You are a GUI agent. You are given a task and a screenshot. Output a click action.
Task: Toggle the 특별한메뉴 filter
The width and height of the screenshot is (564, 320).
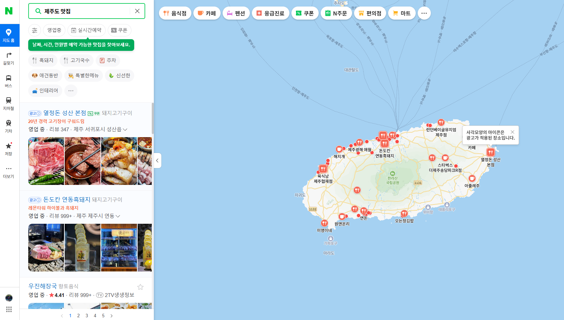(84, 76)
